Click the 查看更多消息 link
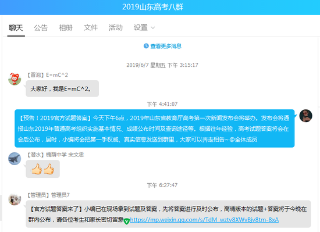 166,47
